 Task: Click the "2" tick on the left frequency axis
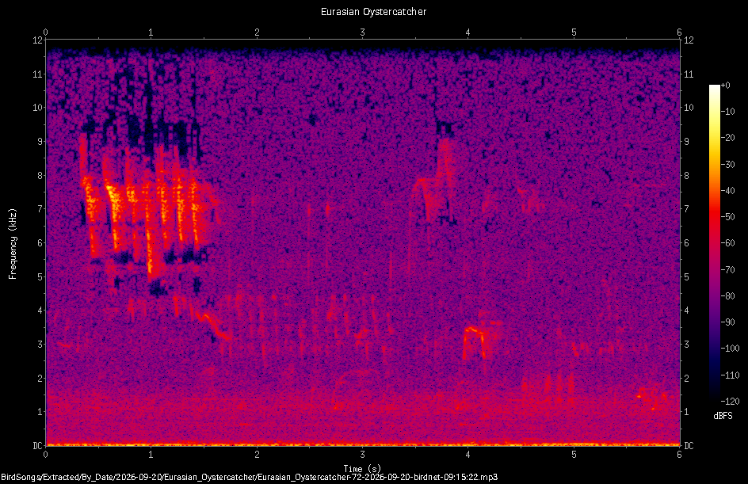pyautogui.click(x=40, y=378)
